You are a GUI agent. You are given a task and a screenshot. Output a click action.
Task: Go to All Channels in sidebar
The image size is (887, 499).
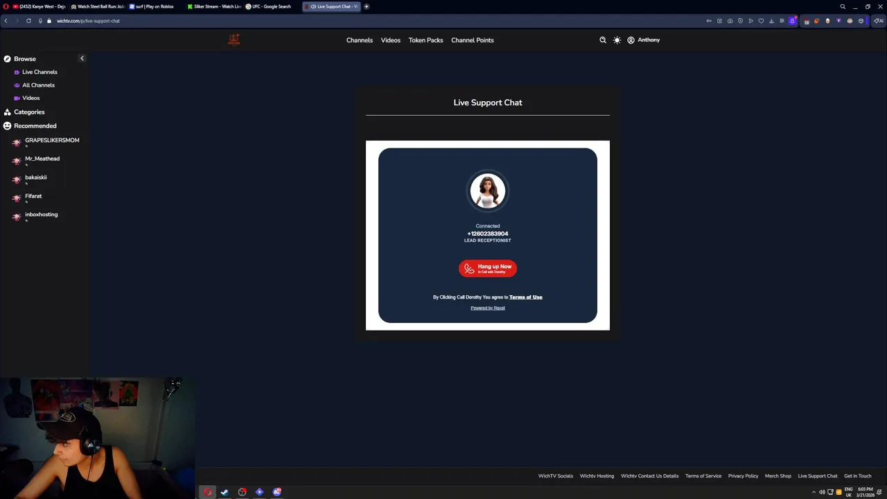click(38, 85)
